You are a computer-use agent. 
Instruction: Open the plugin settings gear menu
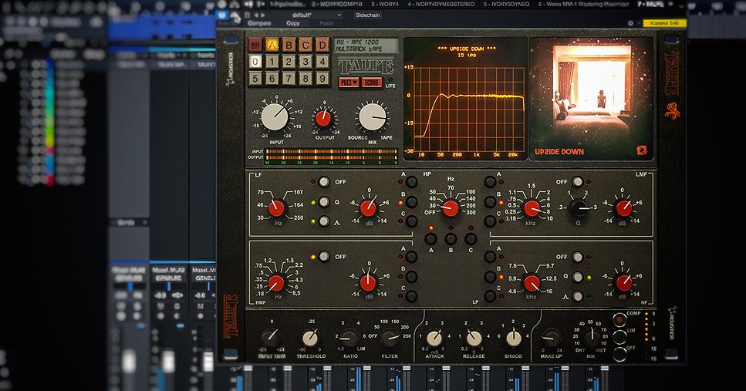(630, 23)
